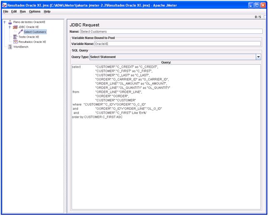The image size is (269, 216).
Task: Open the File menu
Action: pyautogui.click(x=6, y=11)
